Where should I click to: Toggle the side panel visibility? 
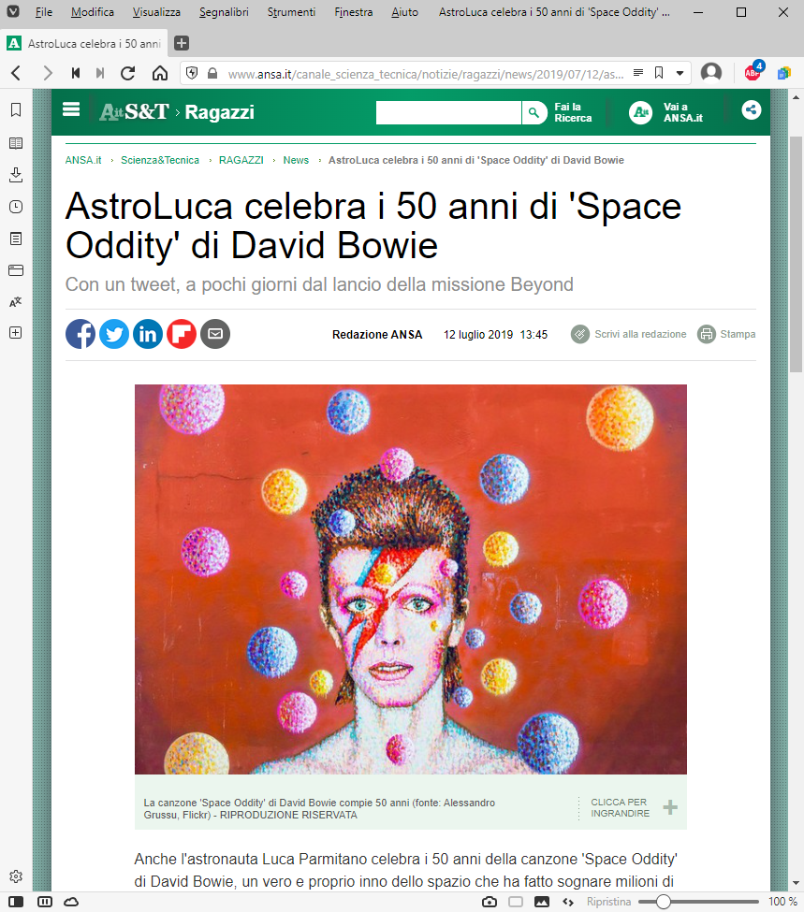[x=16, y=902]
